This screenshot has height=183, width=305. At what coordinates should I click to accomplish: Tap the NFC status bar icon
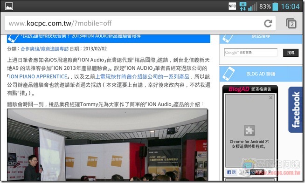point(232,6)
